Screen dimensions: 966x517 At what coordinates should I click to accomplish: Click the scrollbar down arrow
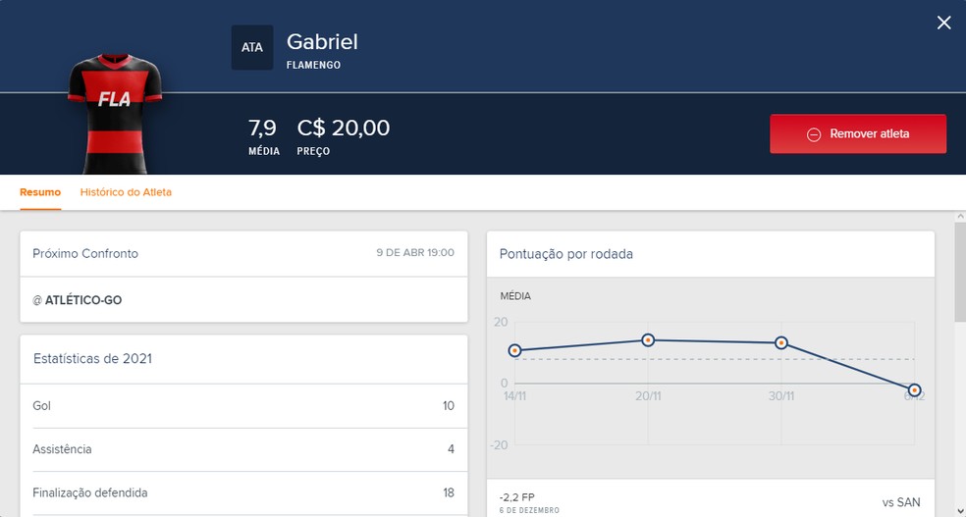point(960,511)
